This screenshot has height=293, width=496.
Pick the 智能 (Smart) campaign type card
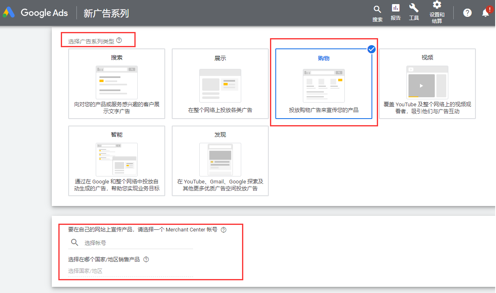pyautogui.click(x=117, y=161)
